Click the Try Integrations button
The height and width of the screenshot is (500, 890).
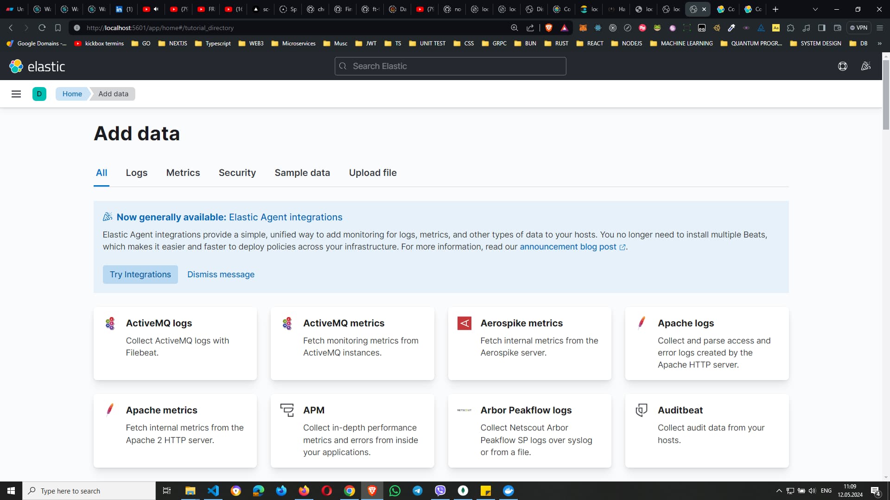click(x=140, y=274)
